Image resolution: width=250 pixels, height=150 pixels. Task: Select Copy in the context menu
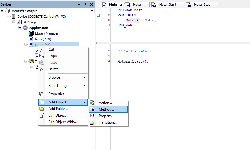tap(63, 56)
